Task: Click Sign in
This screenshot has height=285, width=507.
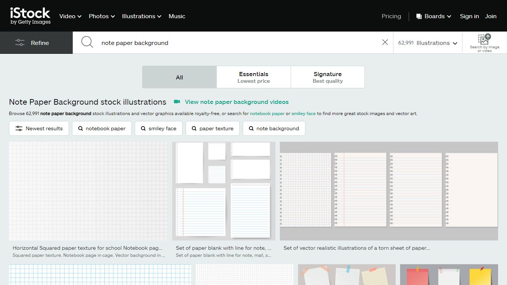Action: (469, 16)
